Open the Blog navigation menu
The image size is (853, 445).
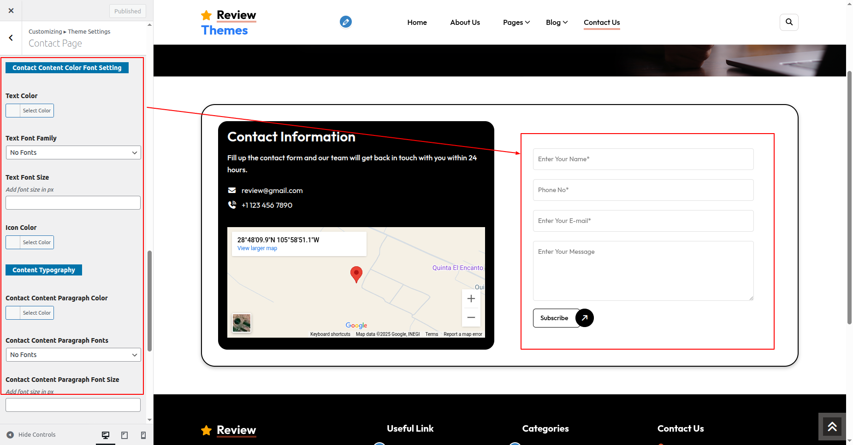(557, 22)
